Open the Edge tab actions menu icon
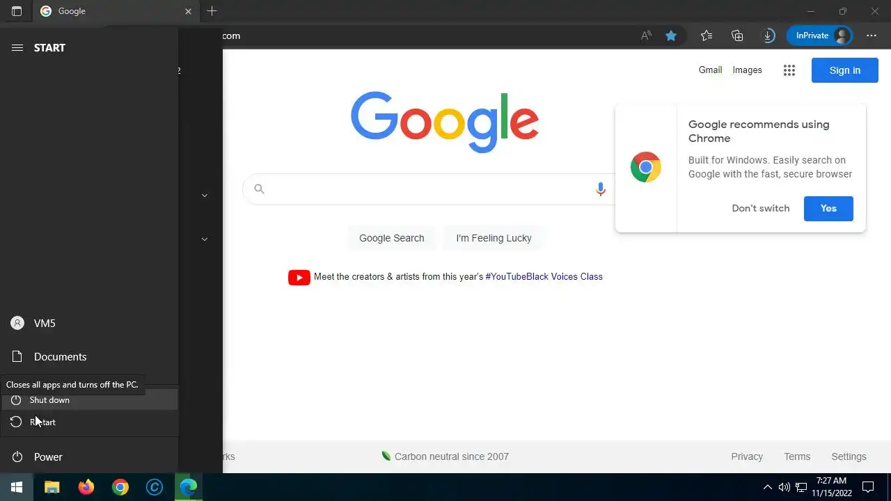Screen dimensions: 891x501 [17, 11]
